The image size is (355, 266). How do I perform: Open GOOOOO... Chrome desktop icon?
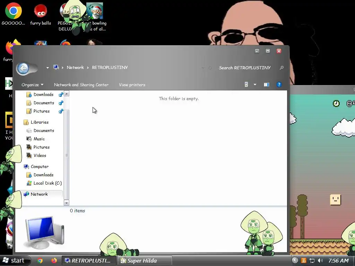tap(14, 15)
